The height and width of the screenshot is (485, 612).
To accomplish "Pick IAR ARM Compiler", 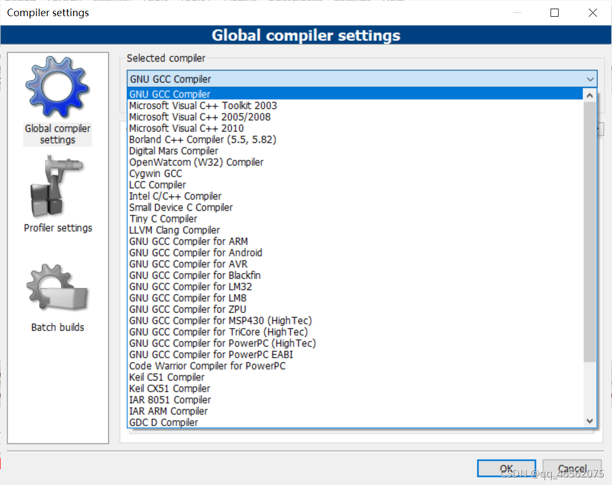I will (355, 411).
